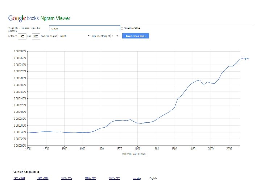Open the corpus dropdown set to English
261x196 pixels.
(74, 36)
